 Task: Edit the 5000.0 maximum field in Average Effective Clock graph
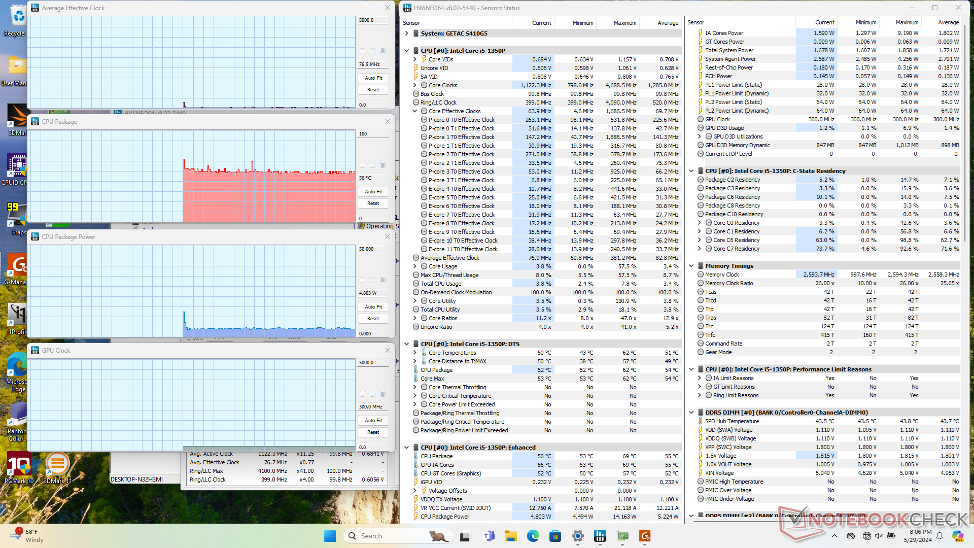click(x=373, y=20)
